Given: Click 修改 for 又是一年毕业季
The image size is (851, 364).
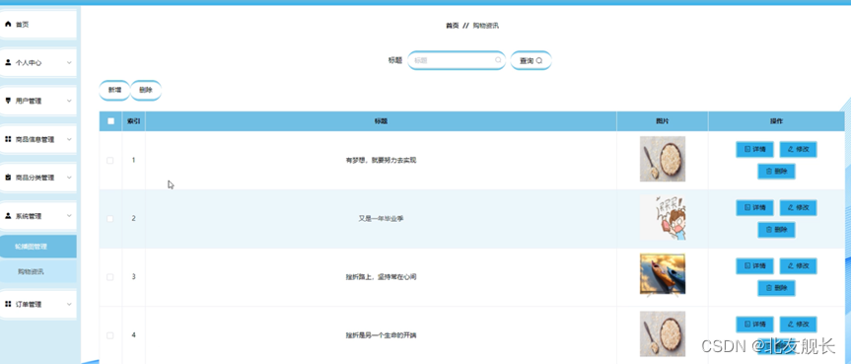Looking at the screenshot, I should pyautogui.click(x=798, y=207).
